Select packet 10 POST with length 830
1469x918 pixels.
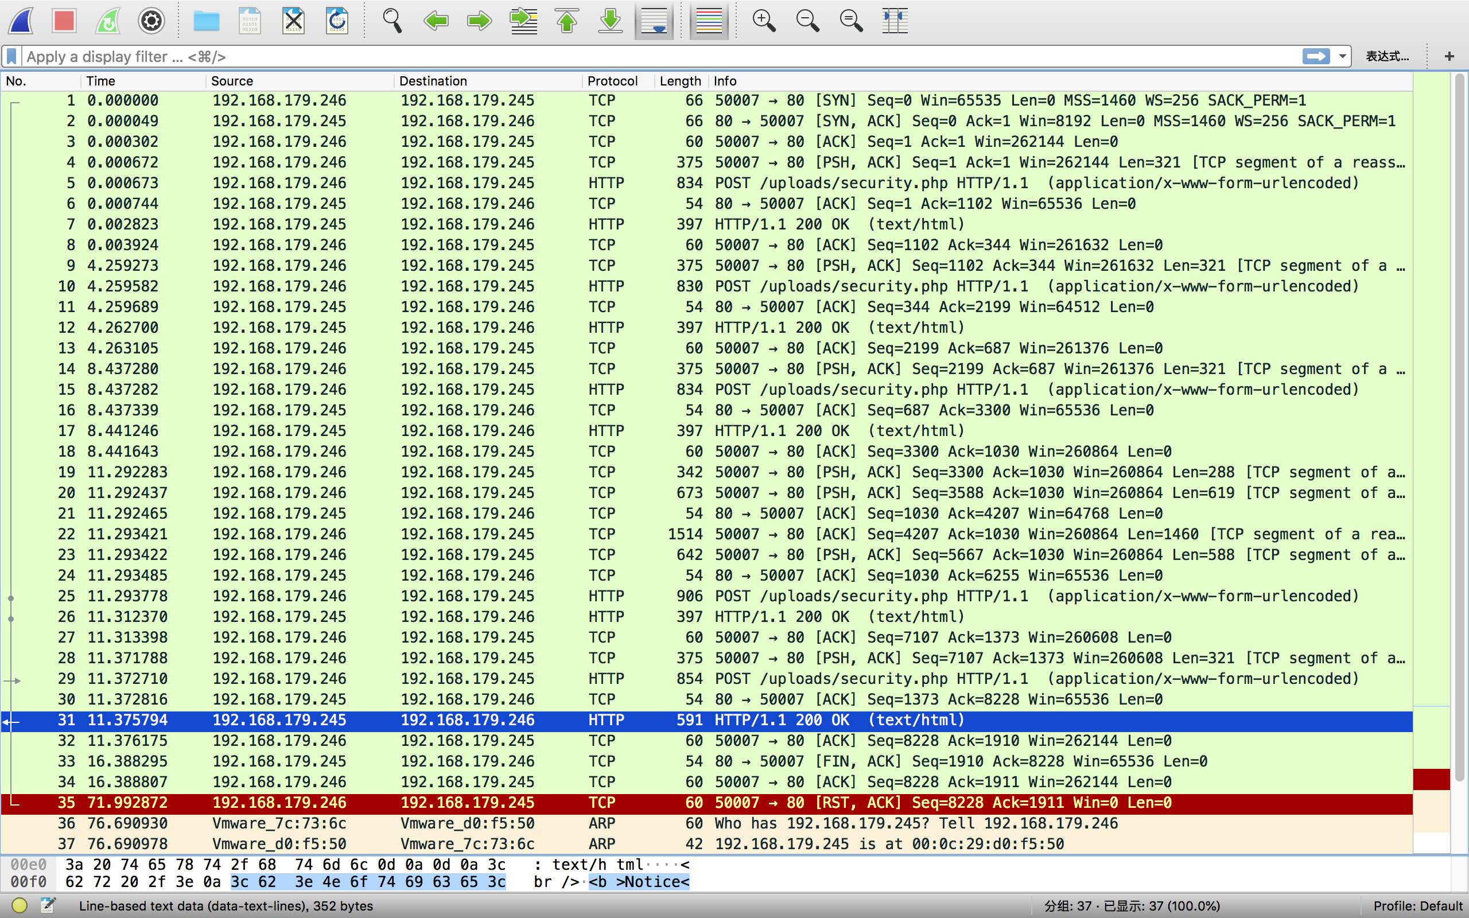point(706,286)
